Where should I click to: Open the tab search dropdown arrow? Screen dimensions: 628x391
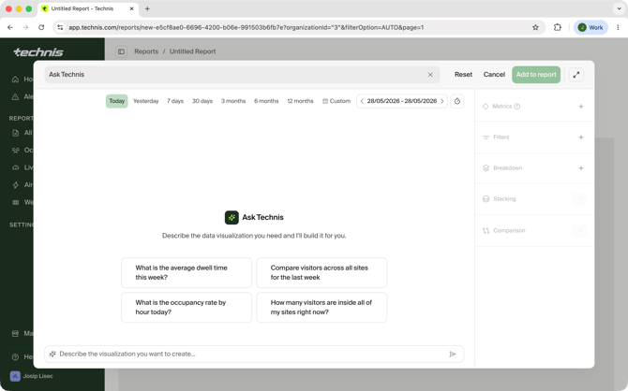(619, 8)
